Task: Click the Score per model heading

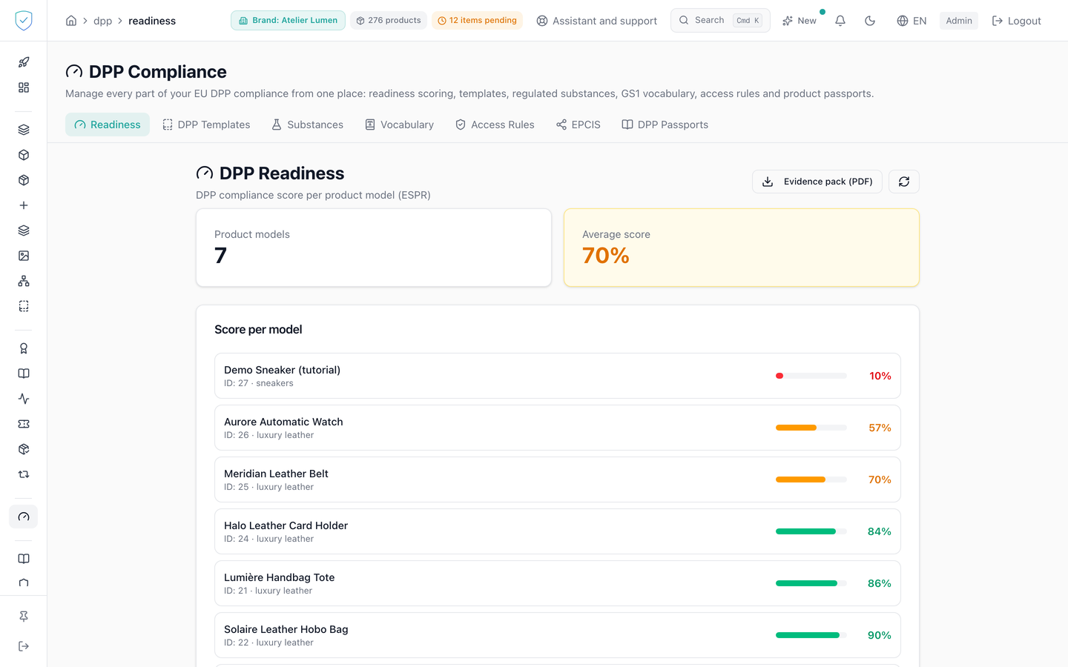Action: [x=258, y=329]
